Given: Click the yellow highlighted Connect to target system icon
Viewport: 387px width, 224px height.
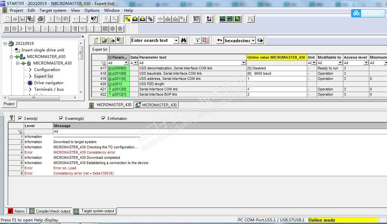Looking at the screenshot, I should click(127, 19).
